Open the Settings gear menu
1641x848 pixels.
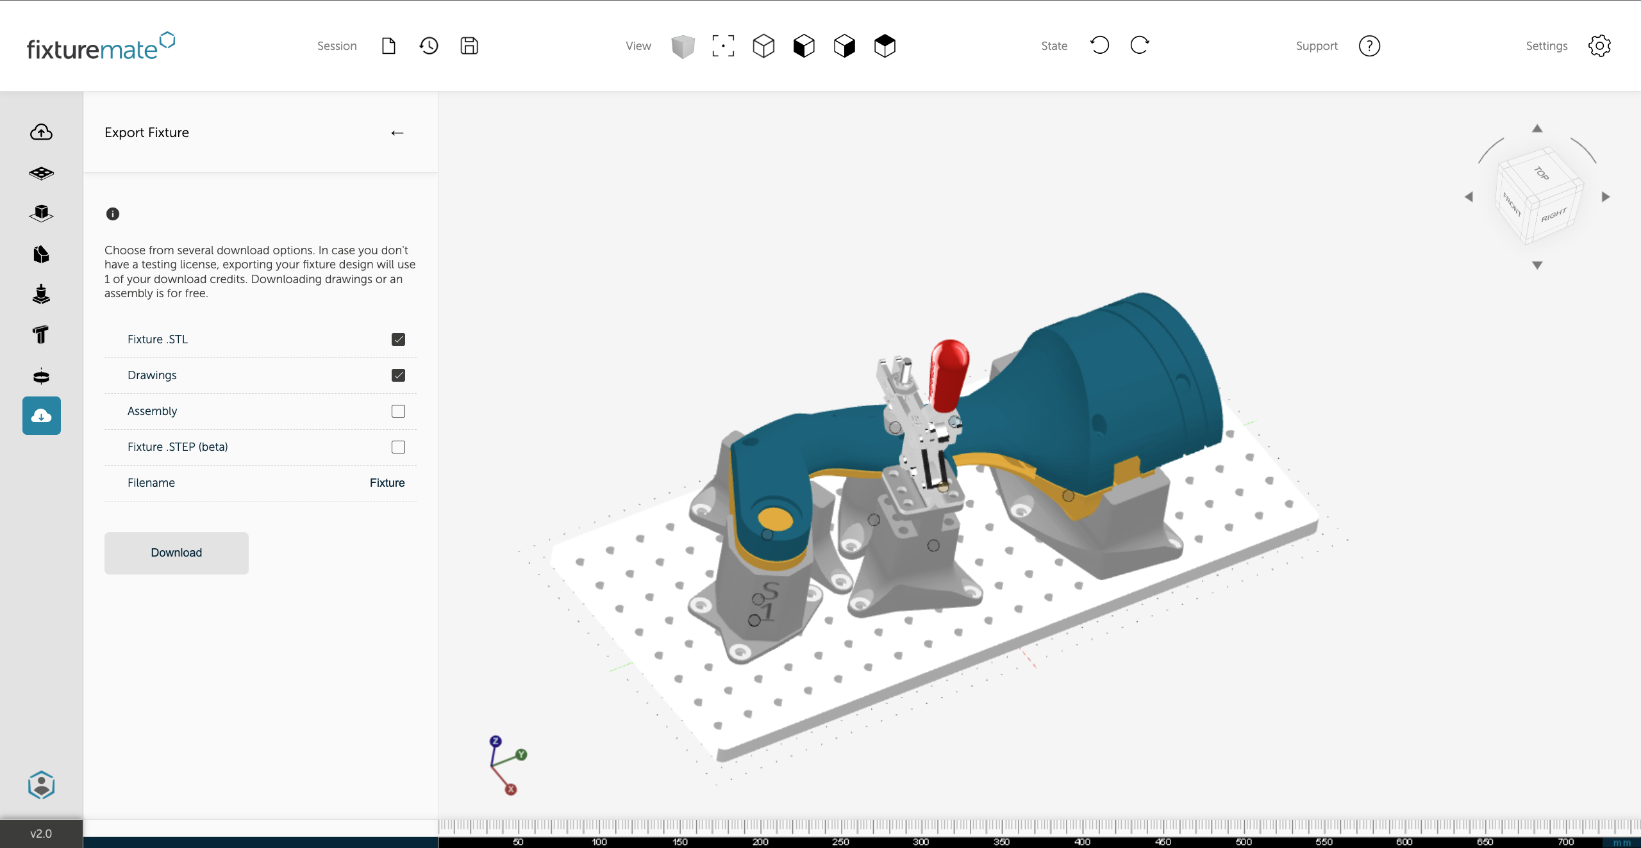coord(1600,45)
